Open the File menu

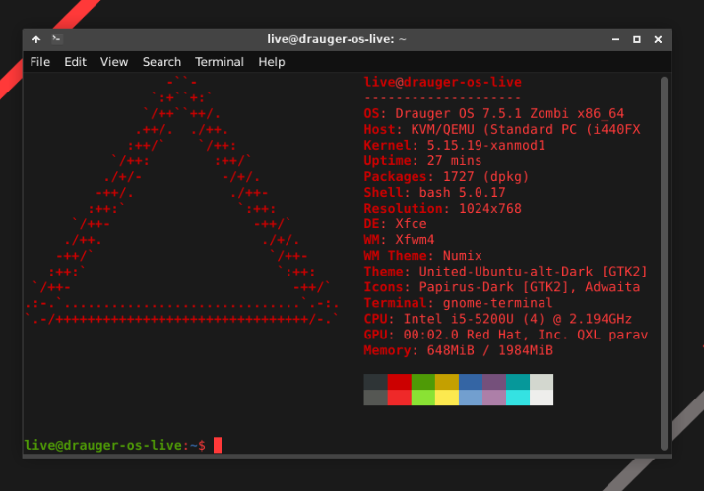point(39,62)
